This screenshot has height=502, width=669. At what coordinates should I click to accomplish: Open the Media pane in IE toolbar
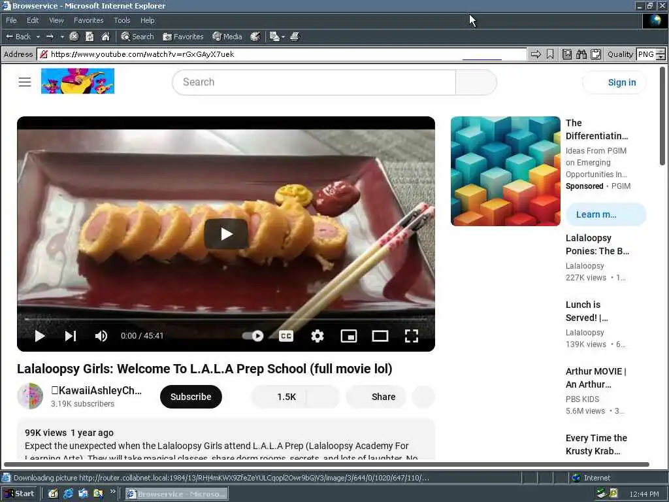coord(227,37)
